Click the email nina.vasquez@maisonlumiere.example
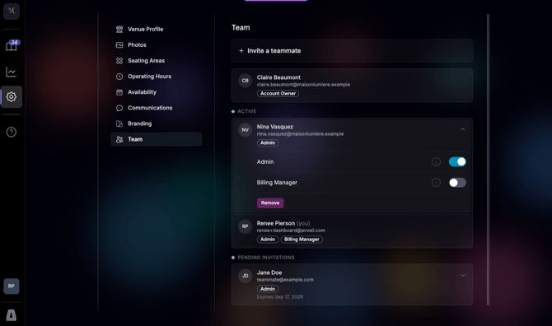The height and width of the screenshot is (326, 552). [x=300, y=134]
